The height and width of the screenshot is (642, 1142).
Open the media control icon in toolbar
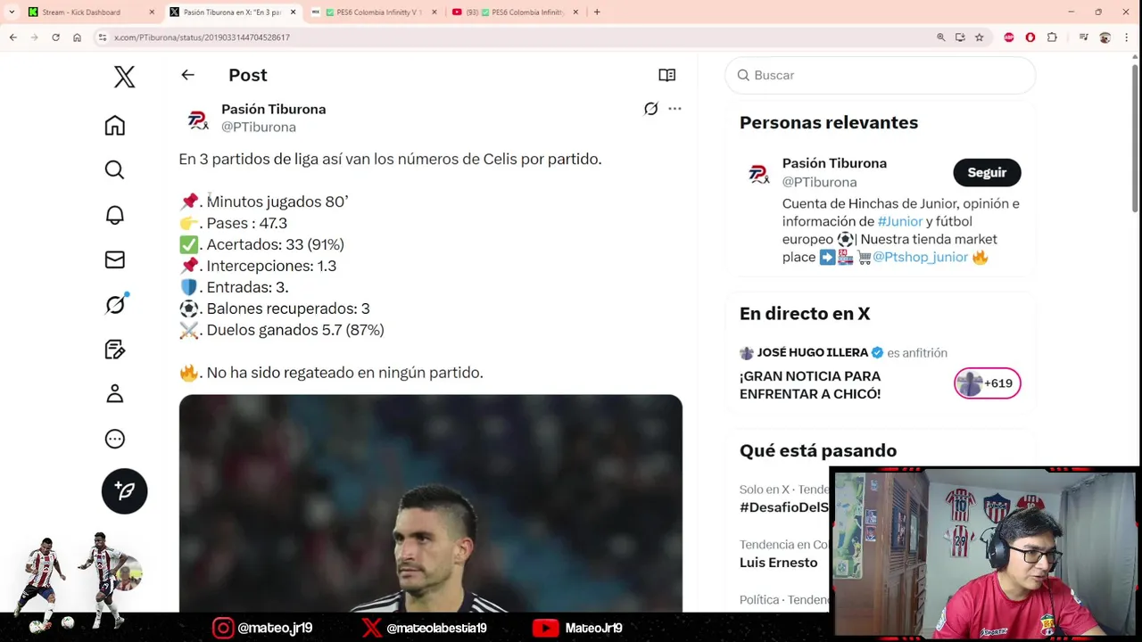click(x=1083, y=37)
